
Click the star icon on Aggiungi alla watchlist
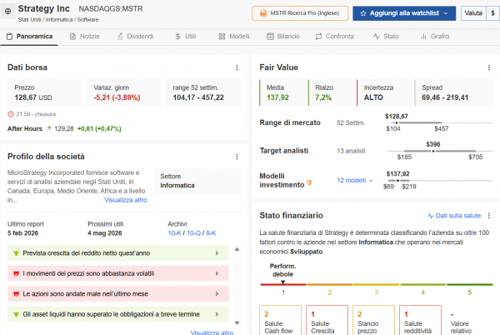tap(360, 13)
